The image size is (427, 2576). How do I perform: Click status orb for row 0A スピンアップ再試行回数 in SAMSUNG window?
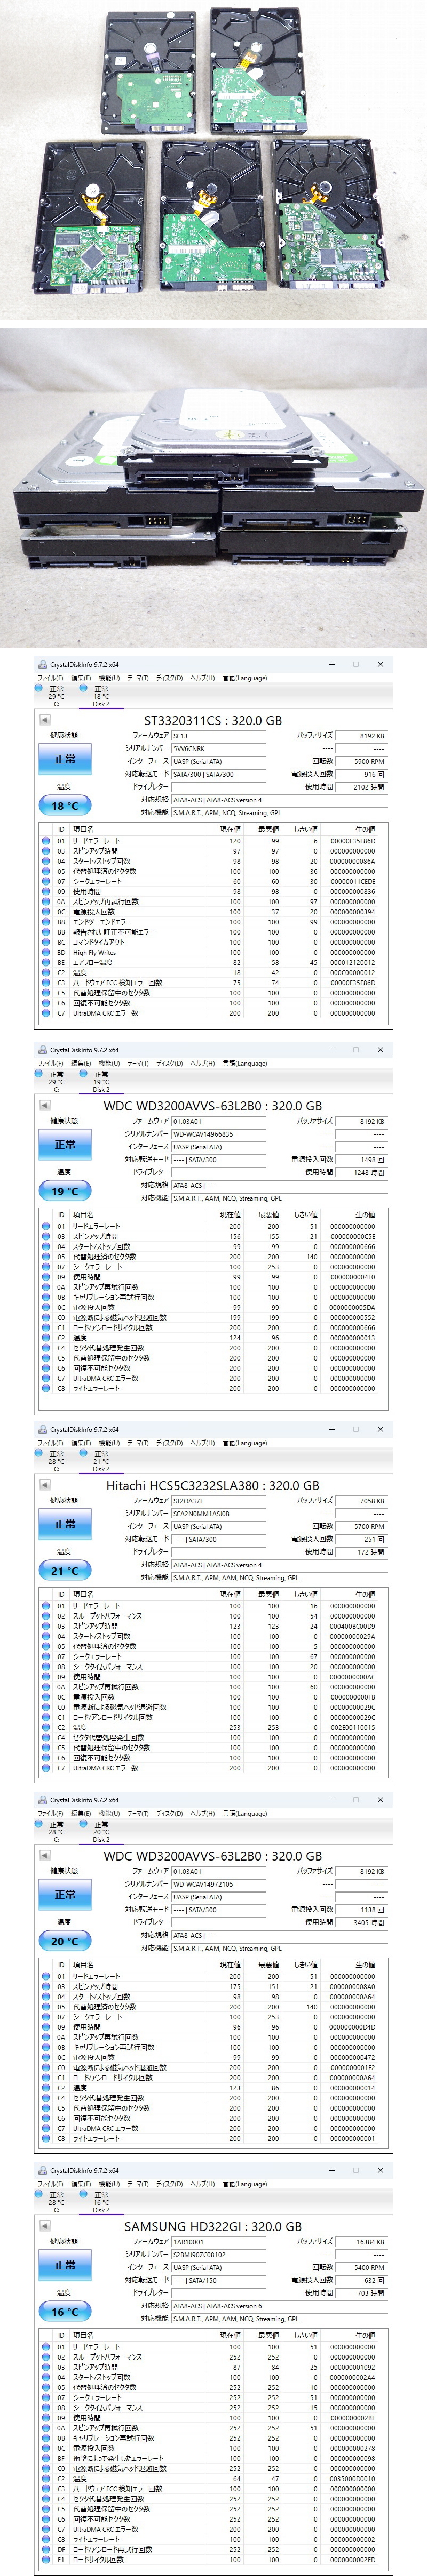(45, 2428)
